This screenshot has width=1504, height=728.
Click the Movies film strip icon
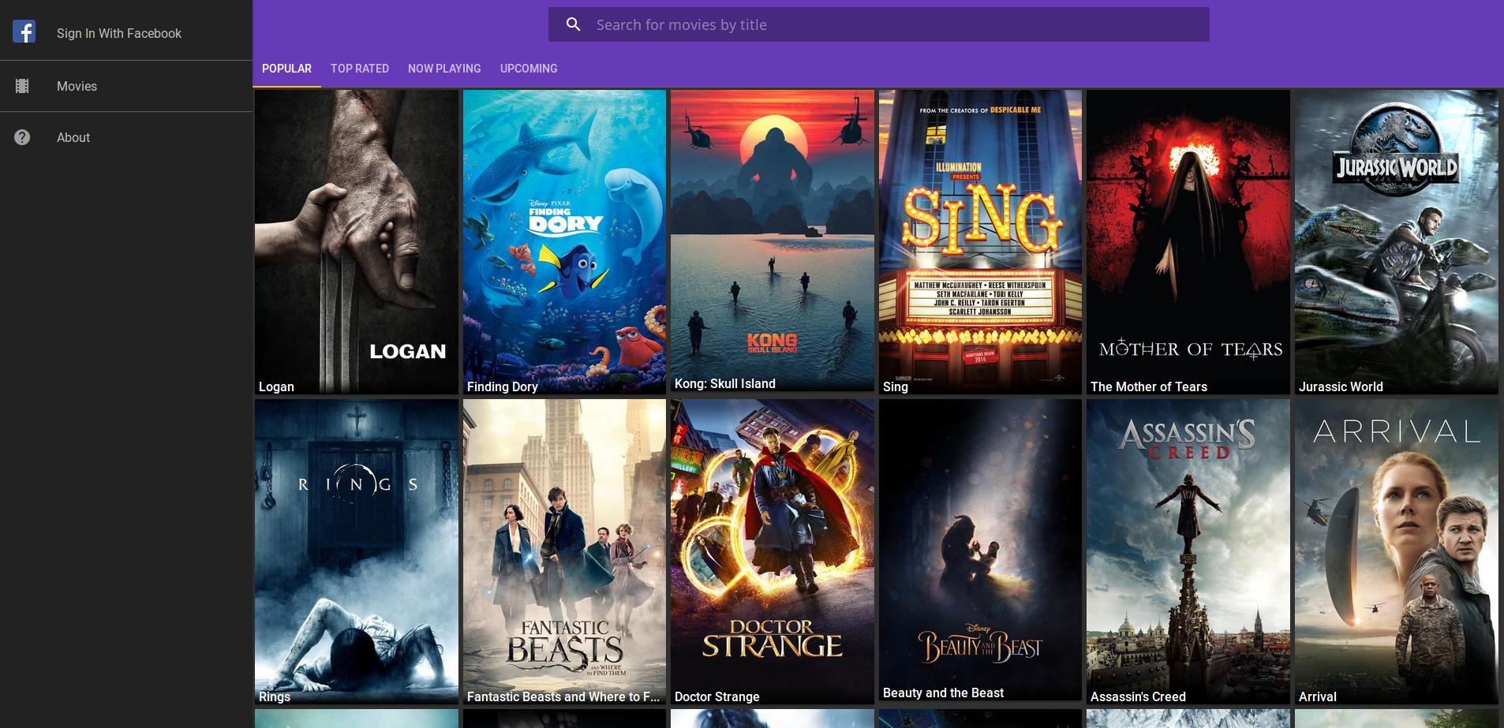tap(22, 86)
